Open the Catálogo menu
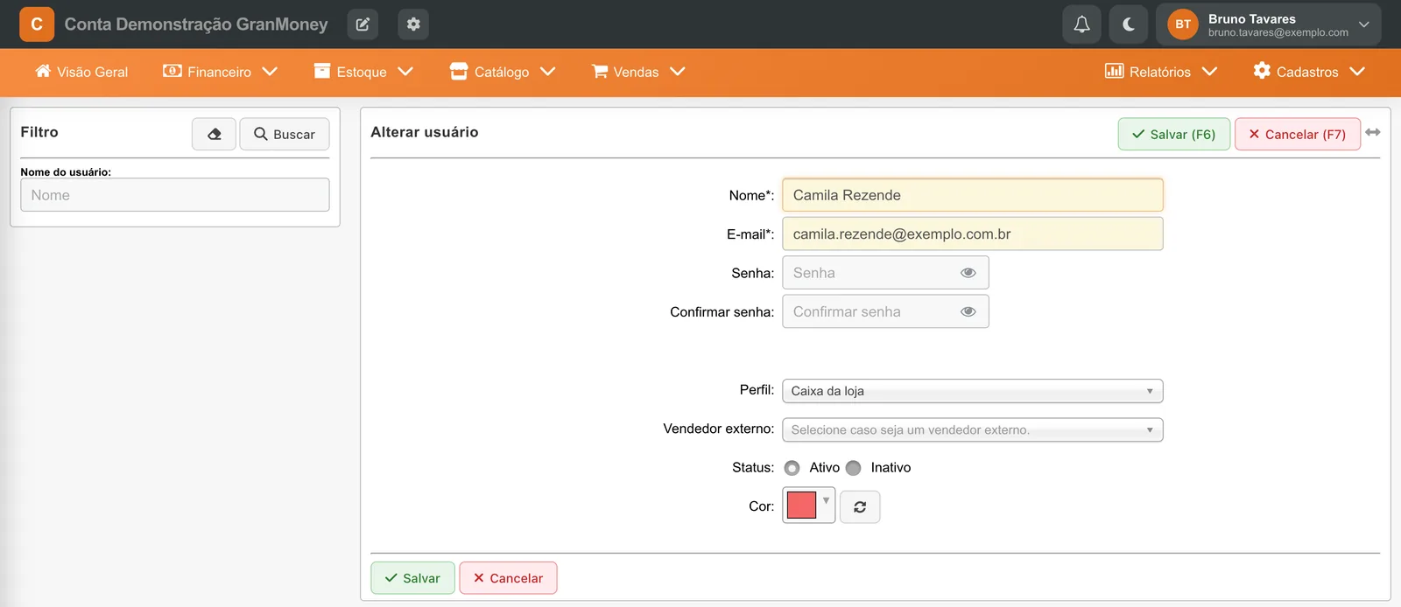This screenshot has width=1401, height=607. point(503,72)
